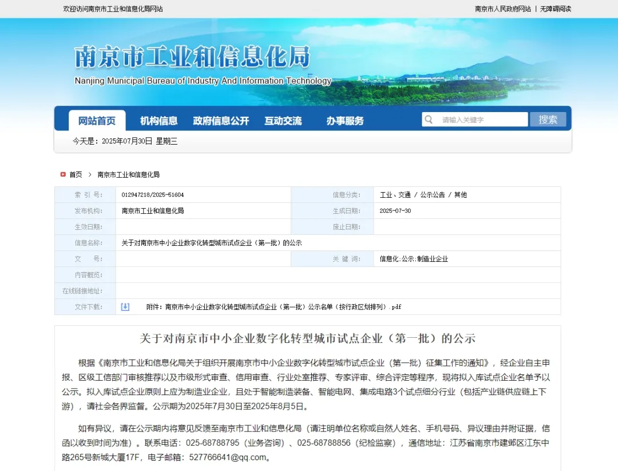
Task: Click the blue file download icon
Action: pos(125,307)
